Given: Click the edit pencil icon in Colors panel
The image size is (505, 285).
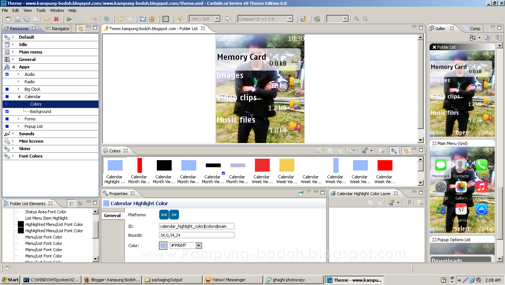Looking at the screenshot, I should coord(364,150).
